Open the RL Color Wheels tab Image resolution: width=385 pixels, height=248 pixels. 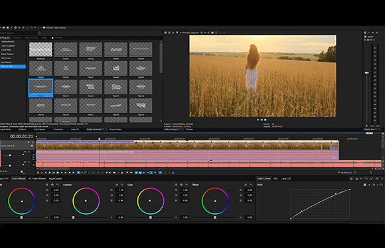pyautogui.click(x=37, y=179)
